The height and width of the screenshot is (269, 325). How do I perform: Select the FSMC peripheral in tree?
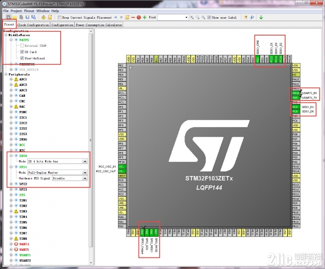[x=23, y=112]
